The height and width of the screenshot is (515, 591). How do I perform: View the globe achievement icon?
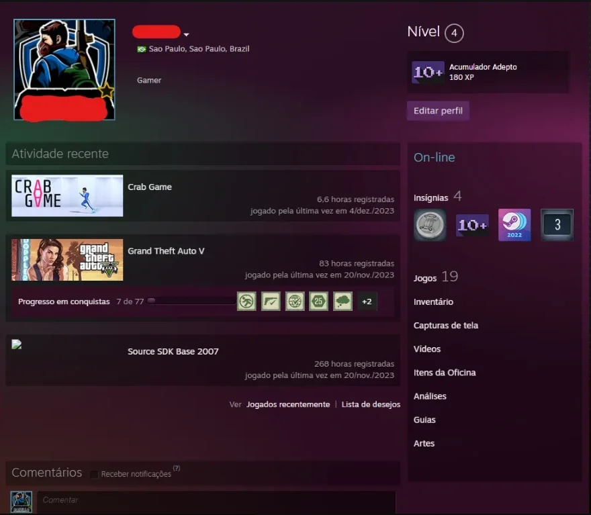point(295,301)
